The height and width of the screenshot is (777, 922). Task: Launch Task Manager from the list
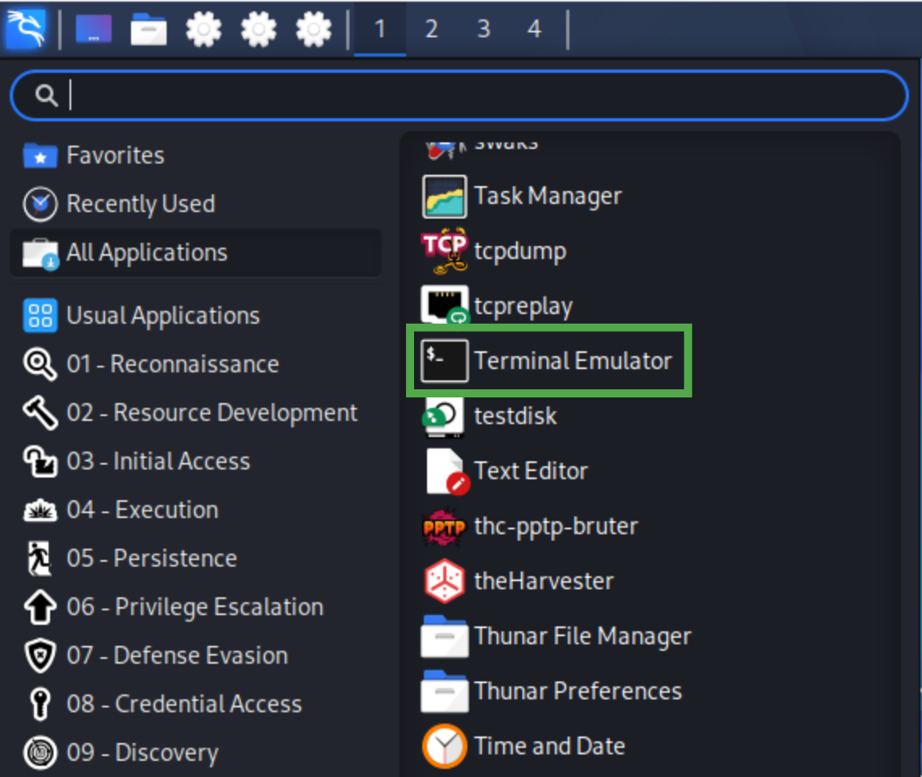click(649, 197)
